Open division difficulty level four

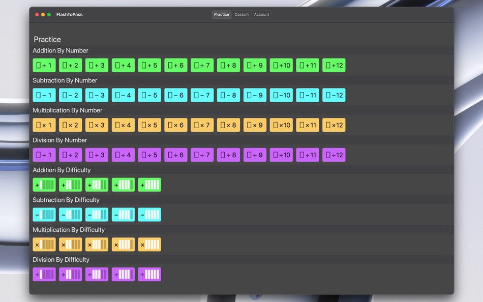coord(123,275)
